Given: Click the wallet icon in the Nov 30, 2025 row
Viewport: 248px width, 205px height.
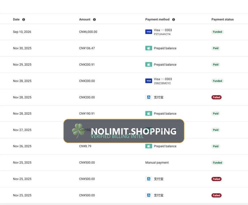Looking at the screenshot, I should pos(149,48).
